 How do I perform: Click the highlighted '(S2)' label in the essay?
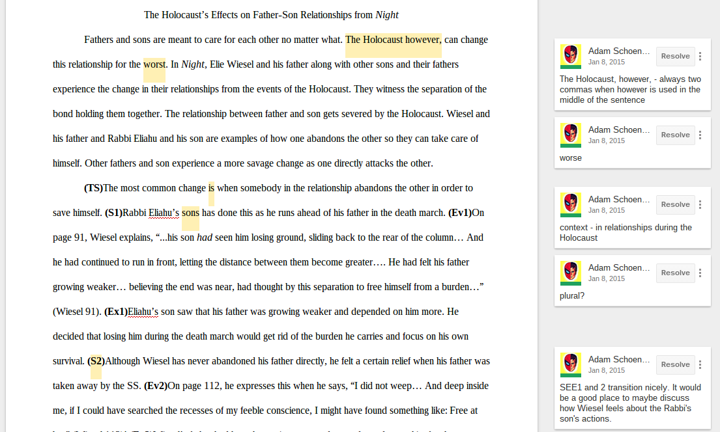pos(96,361)
